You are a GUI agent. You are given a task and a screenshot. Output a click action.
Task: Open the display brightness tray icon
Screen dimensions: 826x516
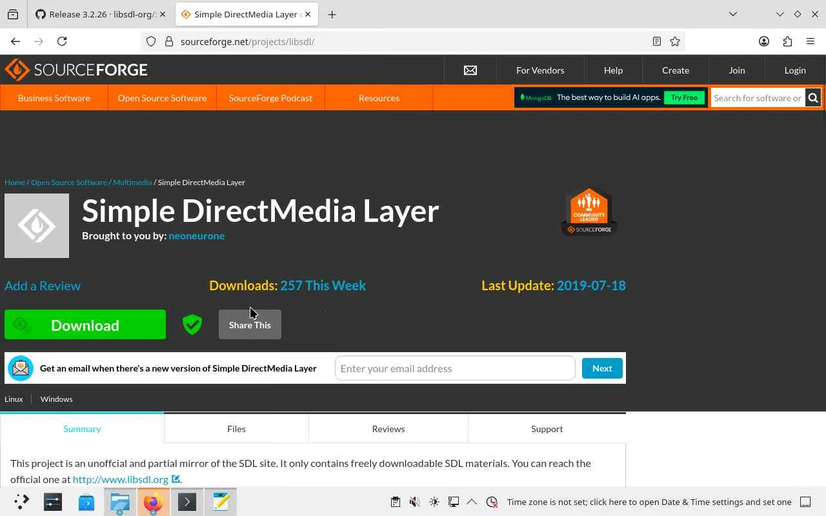434,502
